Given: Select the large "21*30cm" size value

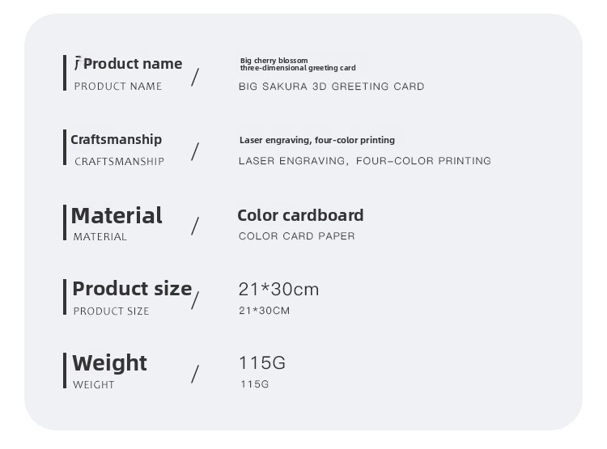Looking at the screenshot, I should (x=278, y=289).
